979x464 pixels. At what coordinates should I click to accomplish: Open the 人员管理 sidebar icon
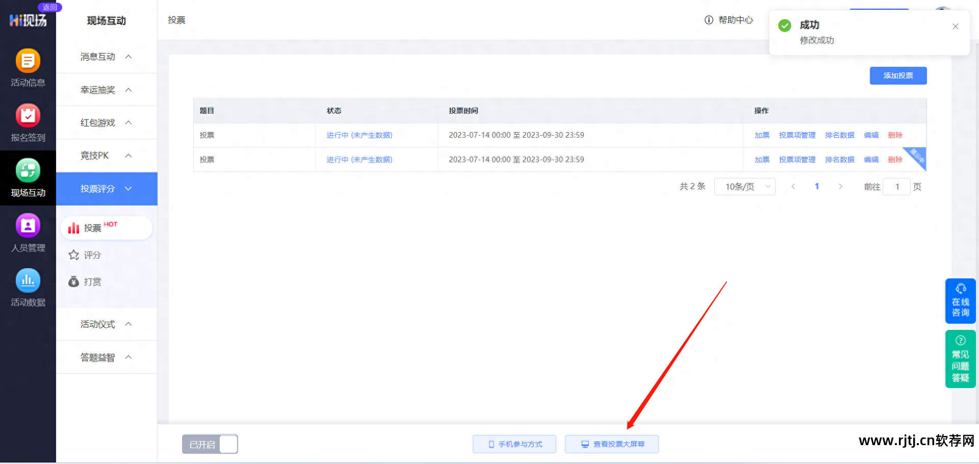click(28, 233)
